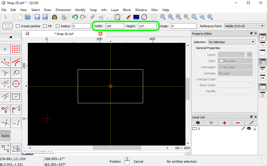The image size is (267, 166).
Task: Add a new layer with plus button
Action: click(x=224, y=123)
